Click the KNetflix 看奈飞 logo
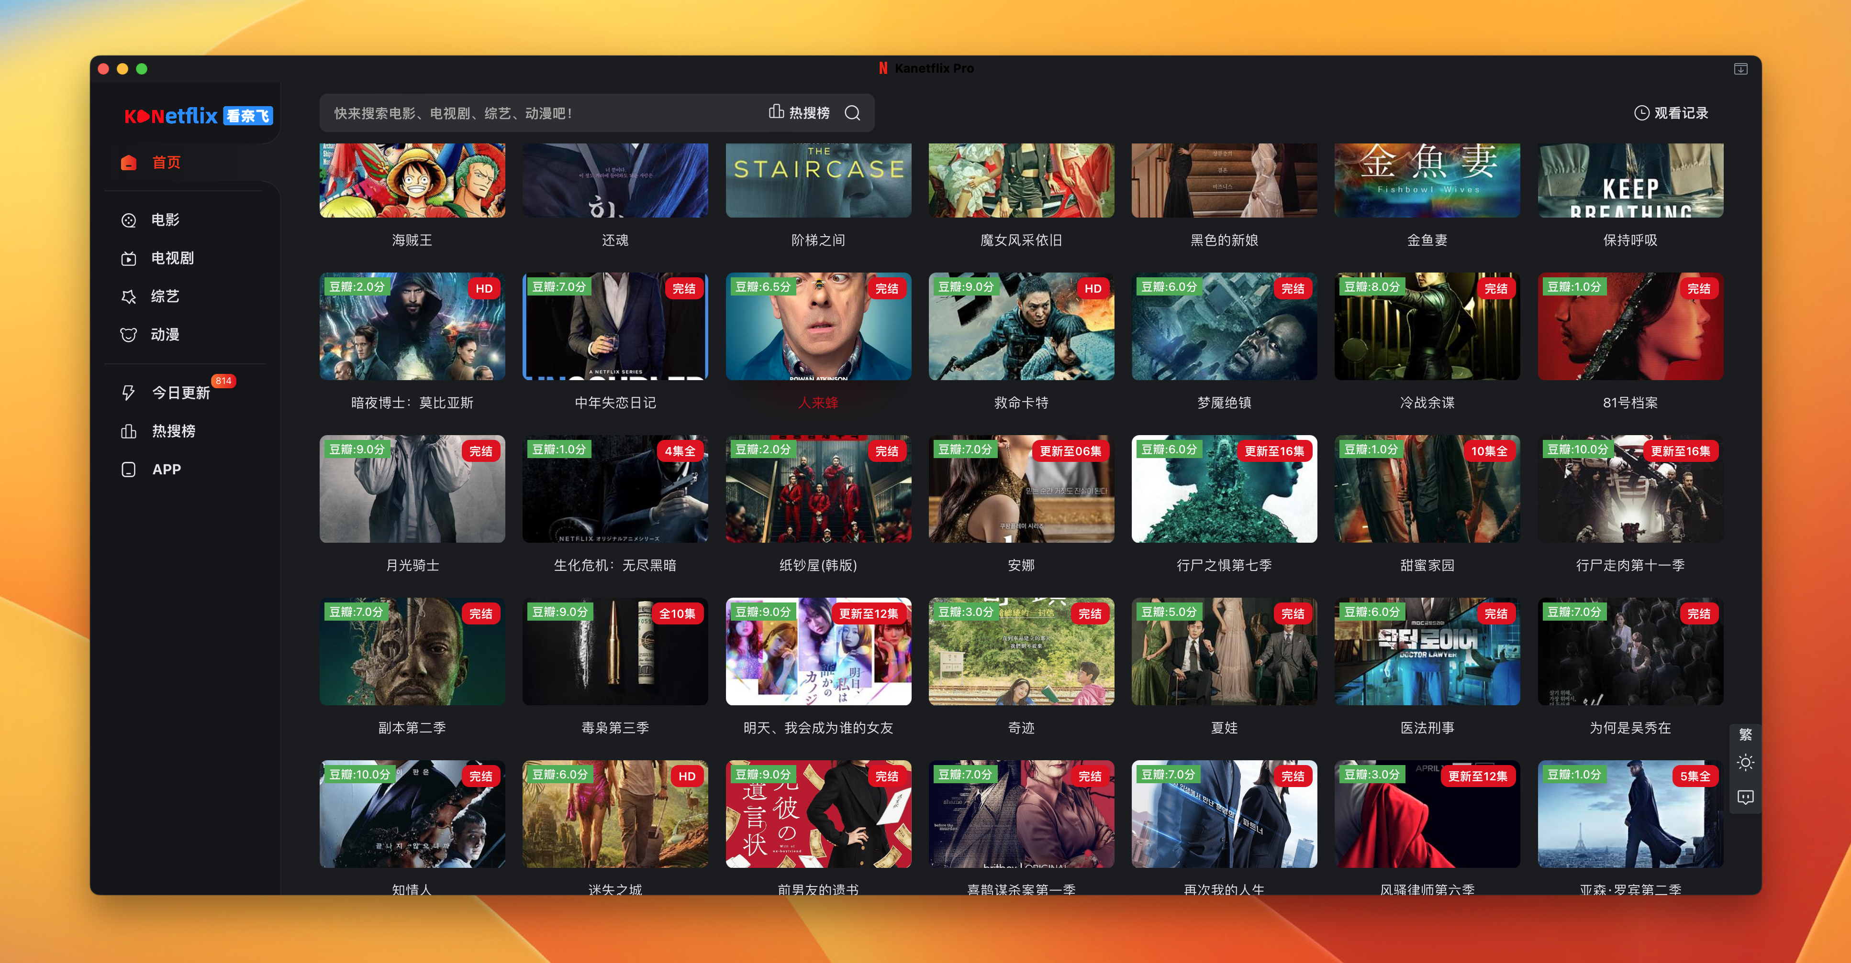The width and height of the screenshot is (1851, 963). 198,116
